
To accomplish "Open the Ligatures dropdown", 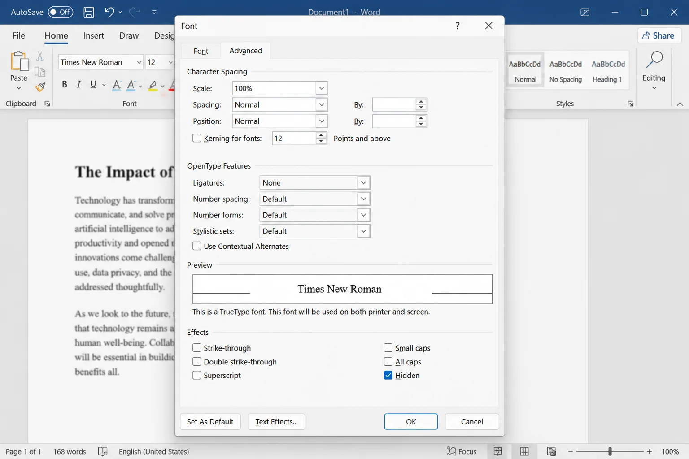I will [x=364, y=183].
